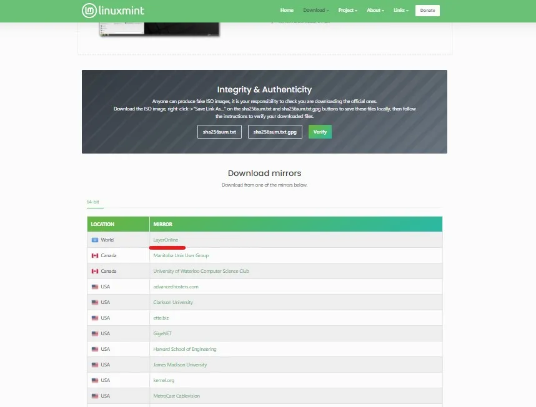Open the LayerOnline mirror link
Image resolution: width=536 pixels, height=407 pixels.
click(x=166, y=240)
